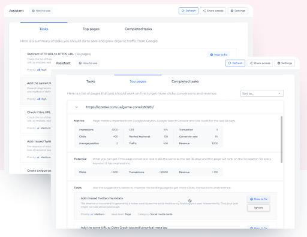Click How to use in front window

pos(88,63)
